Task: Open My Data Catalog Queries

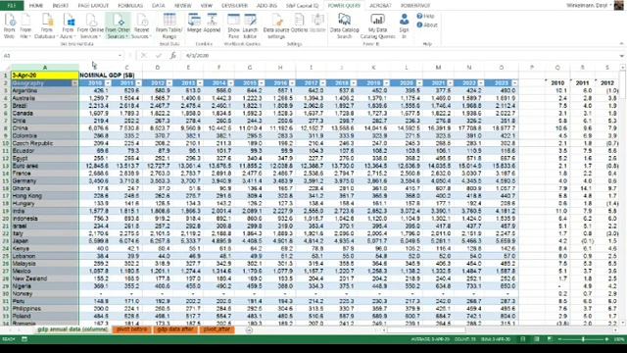Action: point(377,26)
